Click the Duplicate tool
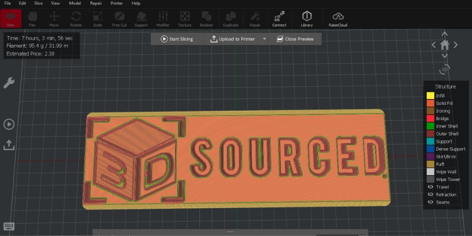The width and height of the screenshot is (472, 236). coord(231,19)
